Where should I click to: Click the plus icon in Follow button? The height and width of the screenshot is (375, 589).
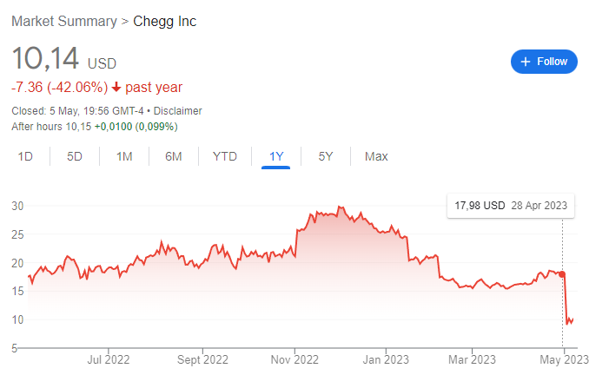[525, 62]
